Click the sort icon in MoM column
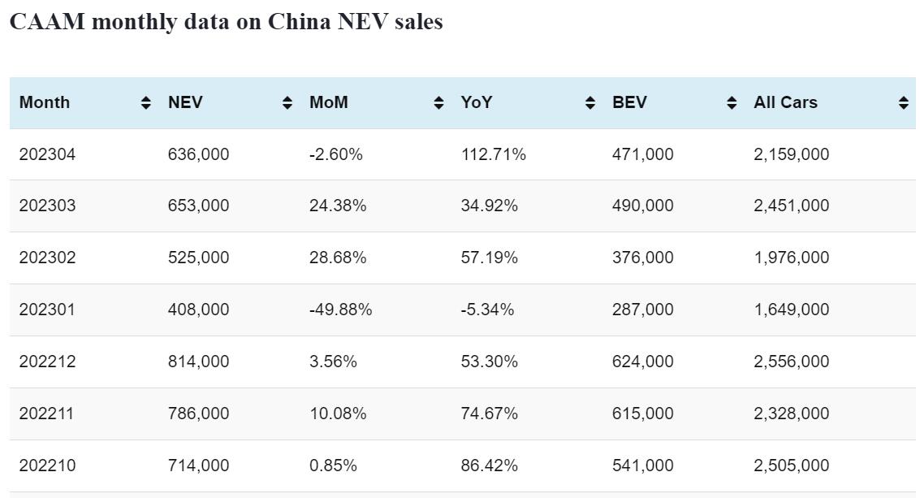Viewport: 920px width, 498px height. [x=438, y=103]
